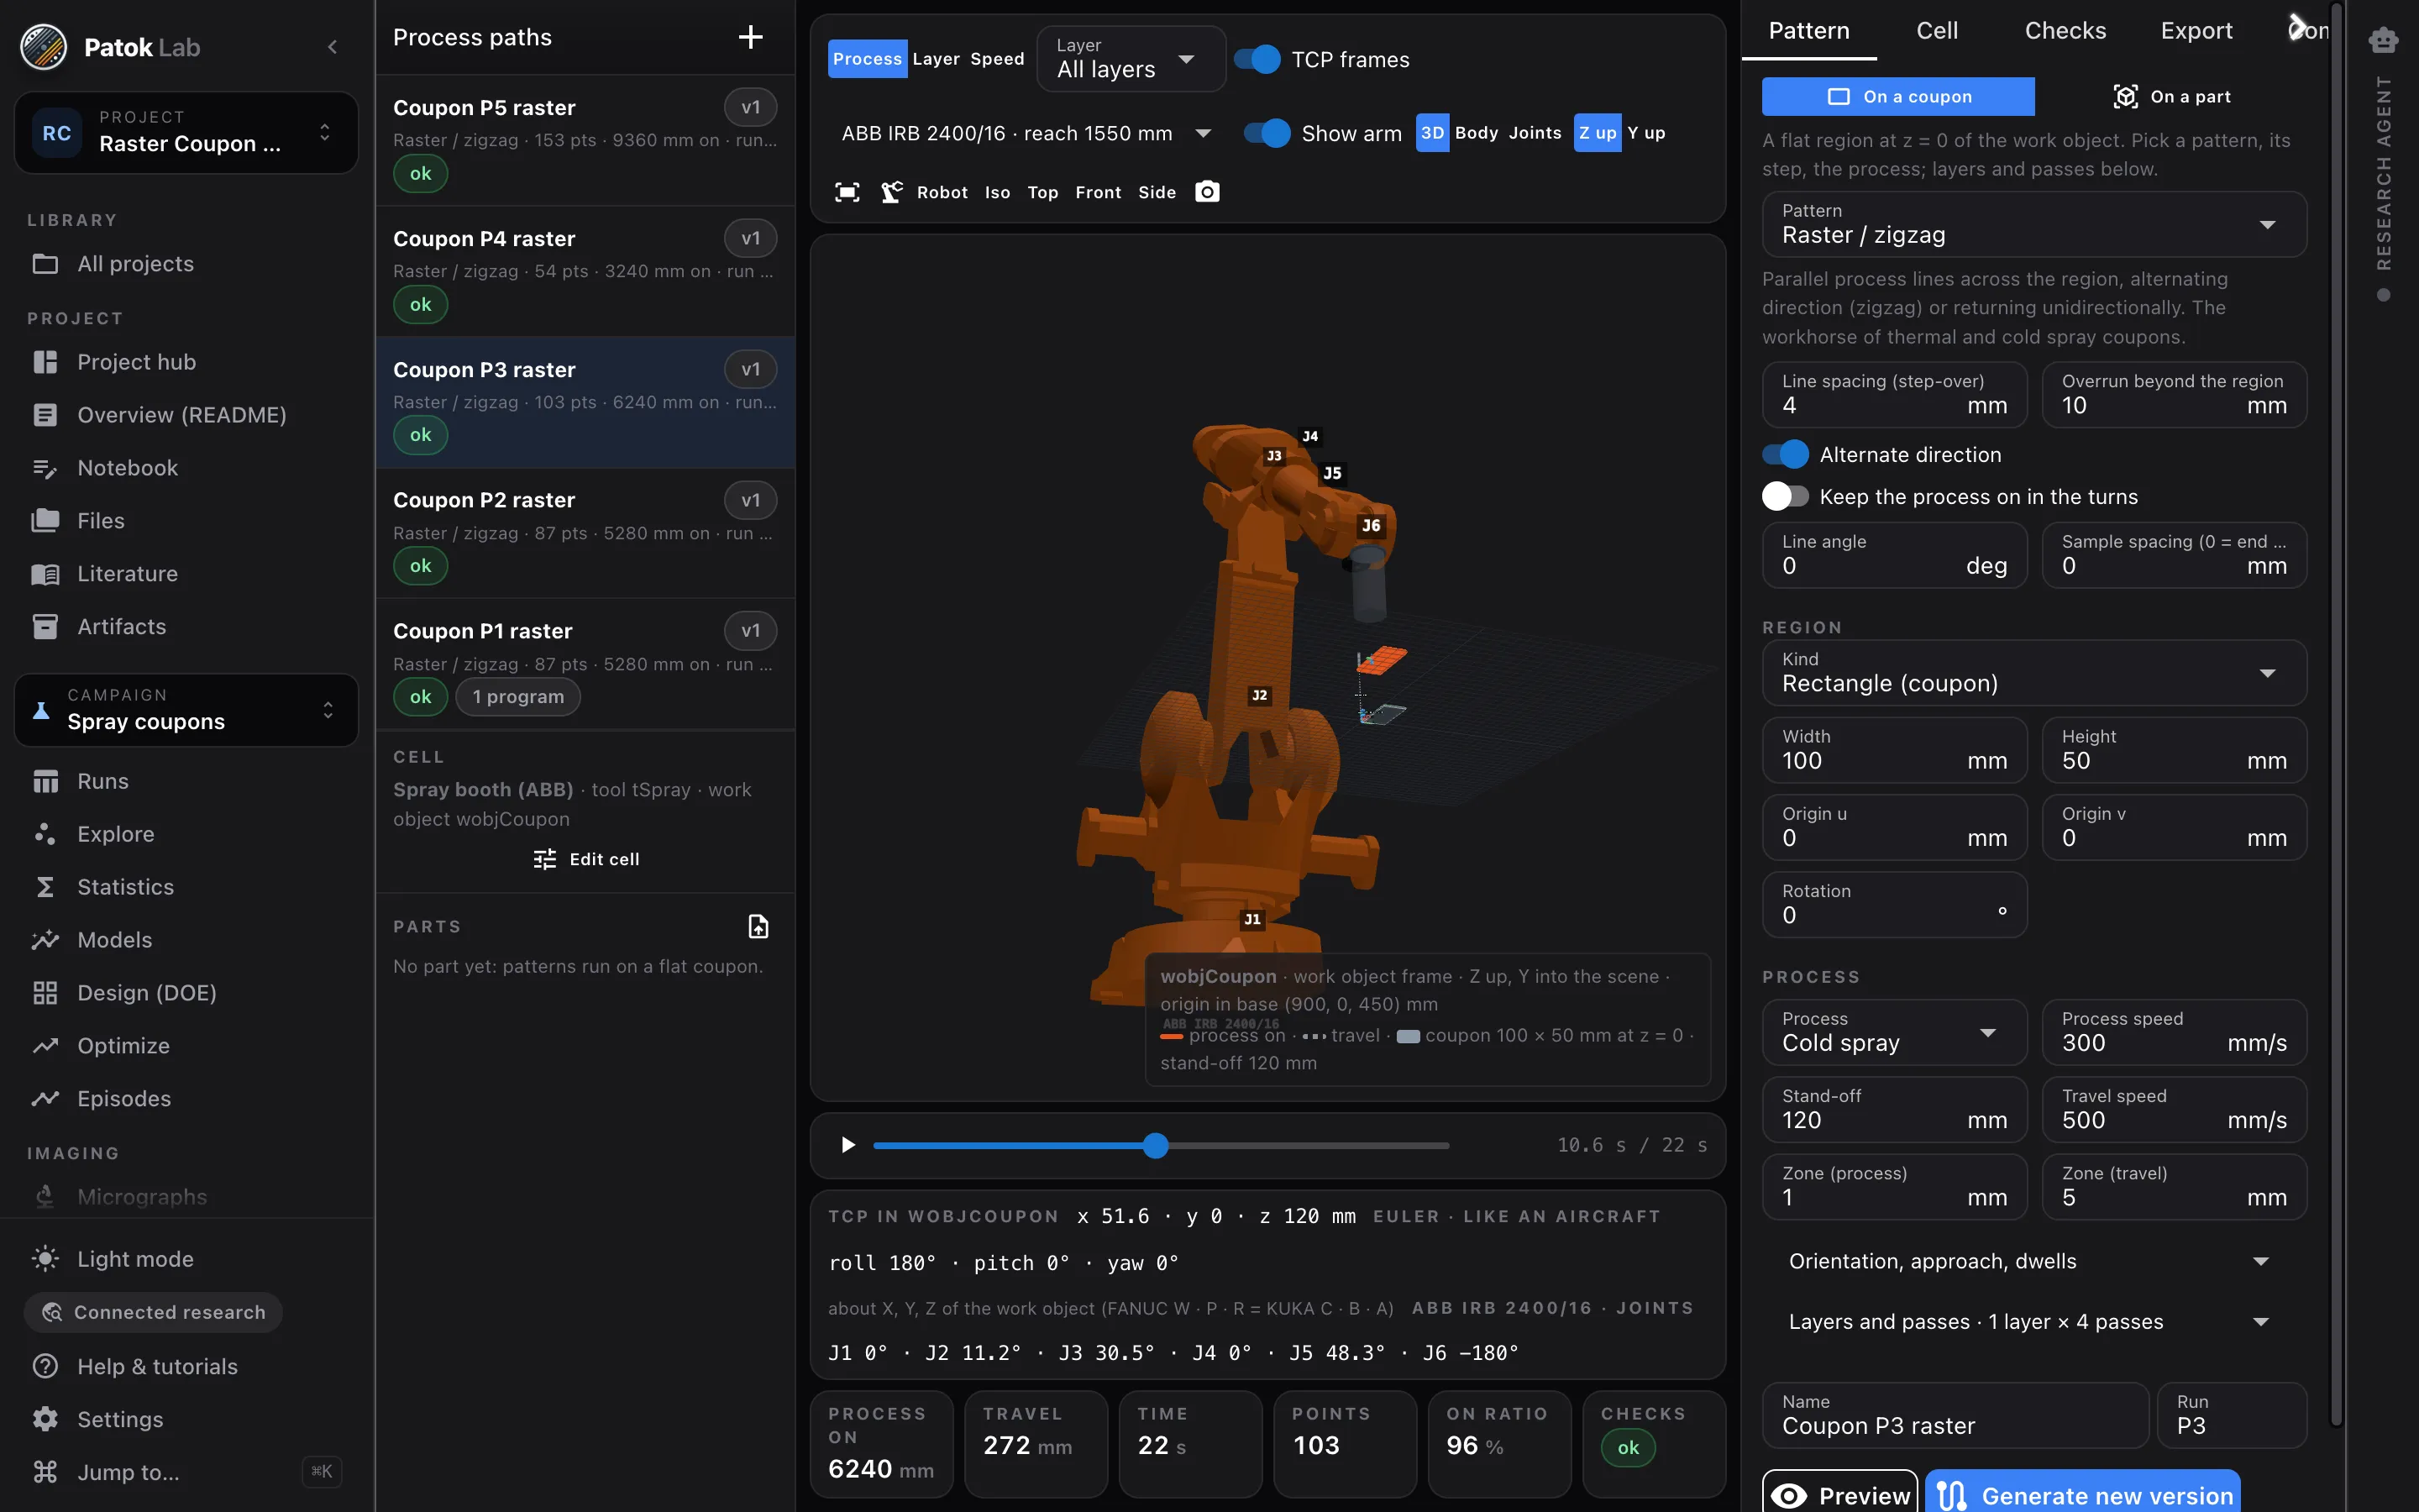Screen dimensions: 2419x1512
Task: Add a new process path with plus icon
Action: click(x=750, y=37)
